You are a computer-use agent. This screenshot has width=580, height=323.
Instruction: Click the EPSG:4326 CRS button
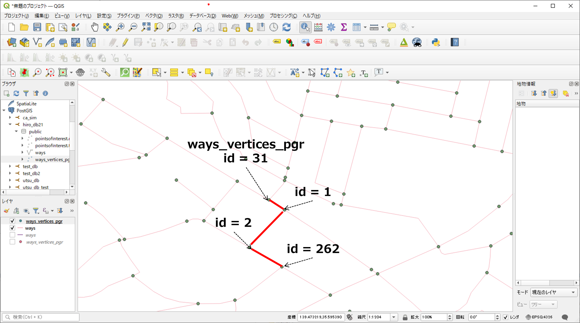539,317
